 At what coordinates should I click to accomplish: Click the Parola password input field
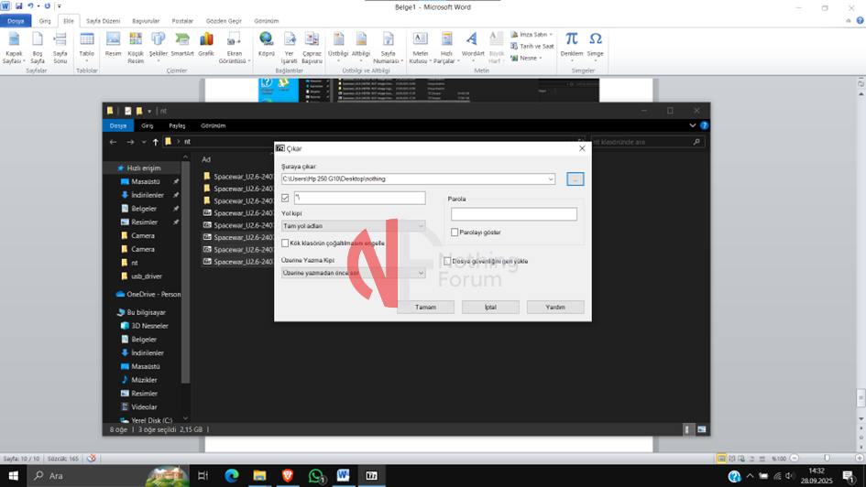click(514, 214)
